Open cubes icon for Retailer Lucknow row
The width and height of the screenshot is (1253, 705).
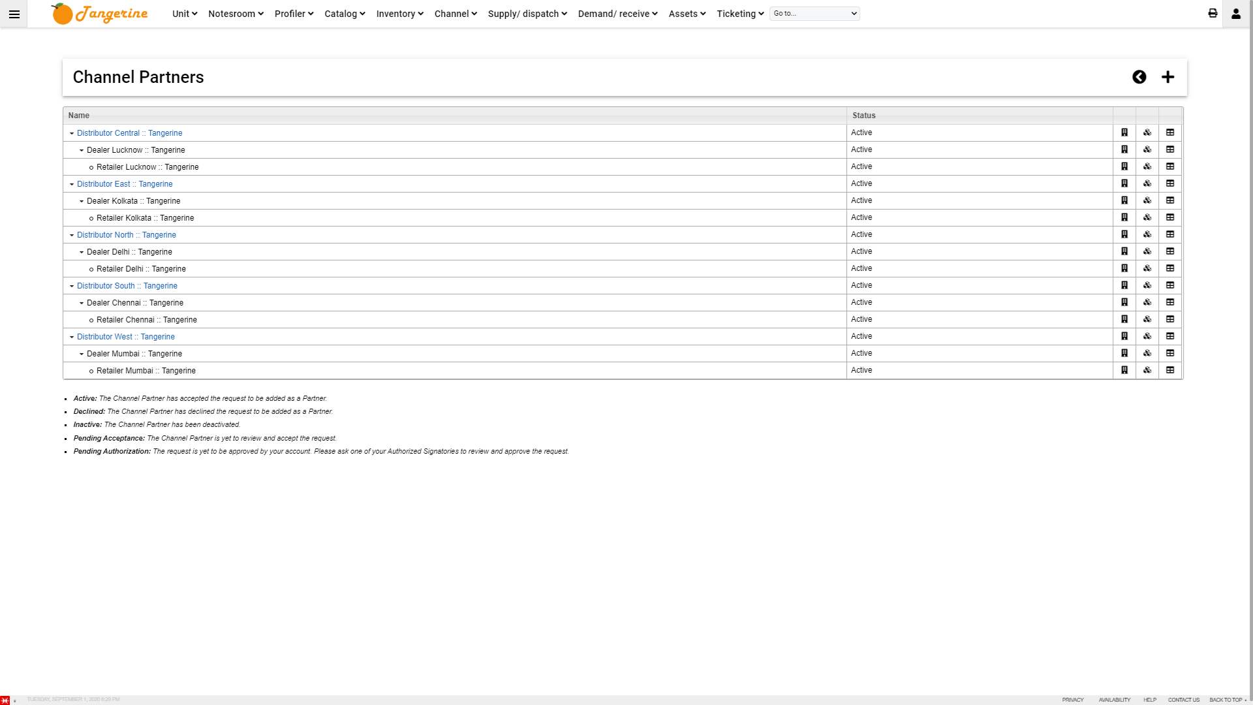tap(1147, 166)
